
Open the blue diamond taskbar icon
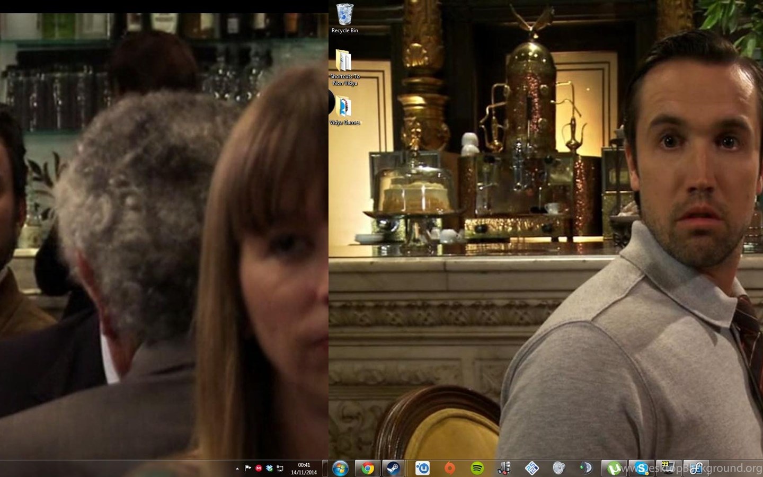532,469
